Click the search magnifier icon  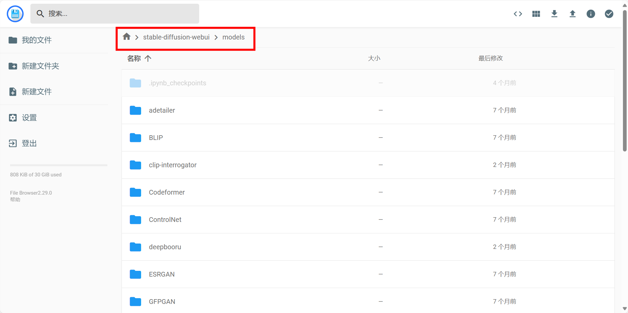[x=40, y=13]
